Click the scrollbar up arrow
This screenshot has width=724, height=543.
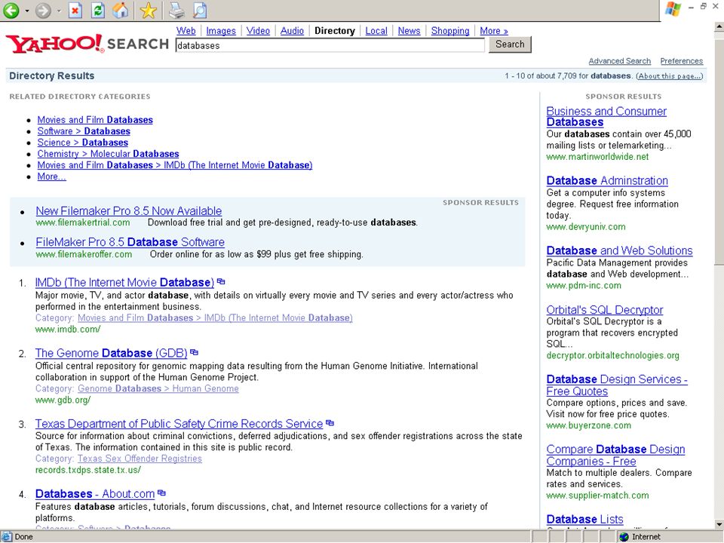point(719,27)
